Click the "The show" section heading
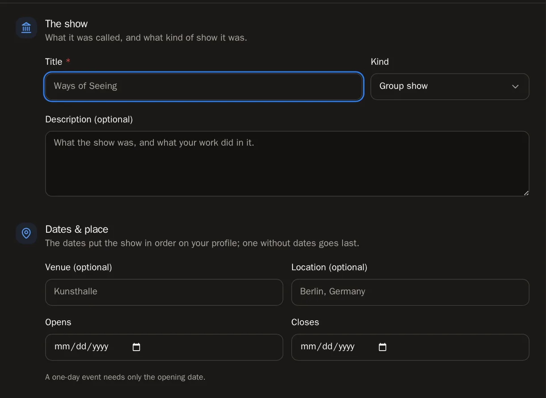This screenshot has width=546, height=398. point(66,24)
